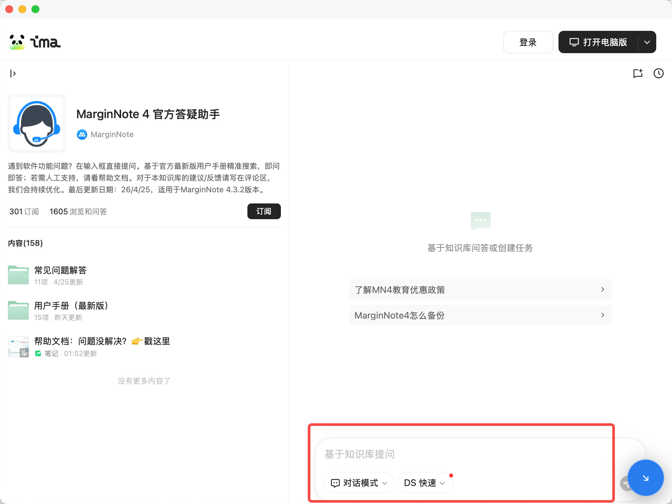Open the 用户手册（最新版）folder

pyautogui.click(x=71, y=306)
